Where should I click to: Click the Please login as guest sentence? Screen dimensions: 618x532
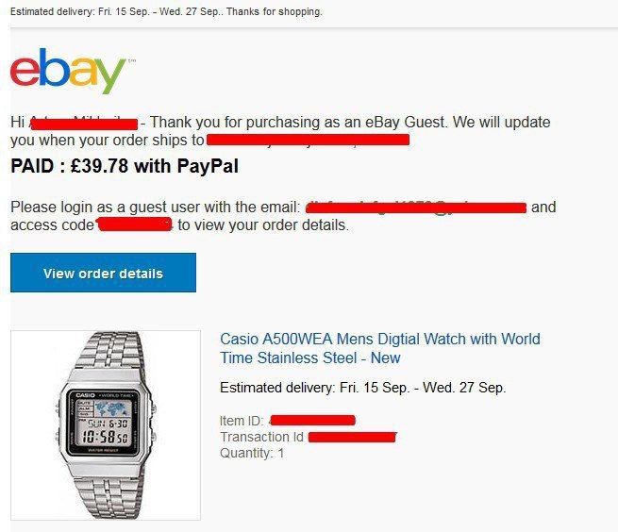coord(156,207)
